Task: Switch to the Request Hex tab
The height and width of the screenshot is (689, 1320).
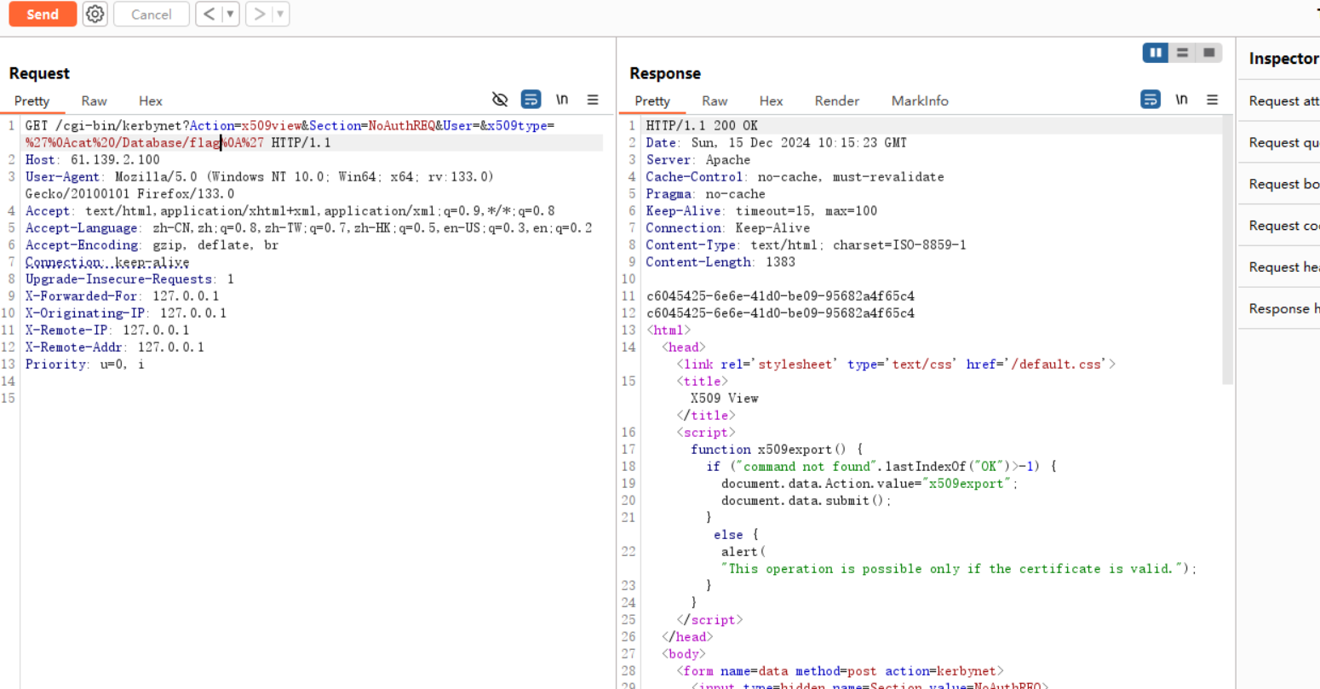Action: [x=151, y=100]
